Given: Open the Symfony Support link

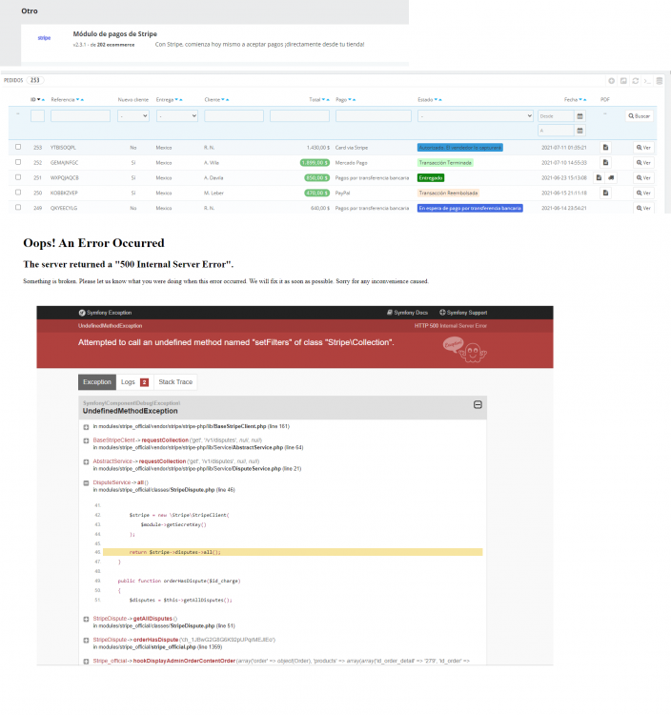Looking at the screenshot, I should (x=463, y=313).
